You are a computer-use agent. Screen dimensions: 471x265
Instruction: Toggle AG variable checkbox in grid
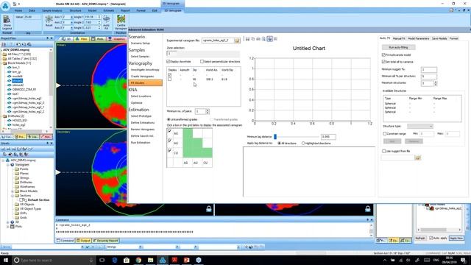click(x=169, y=131)
